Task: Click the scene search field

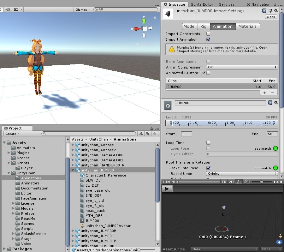Action: click(x=126, y=9)
